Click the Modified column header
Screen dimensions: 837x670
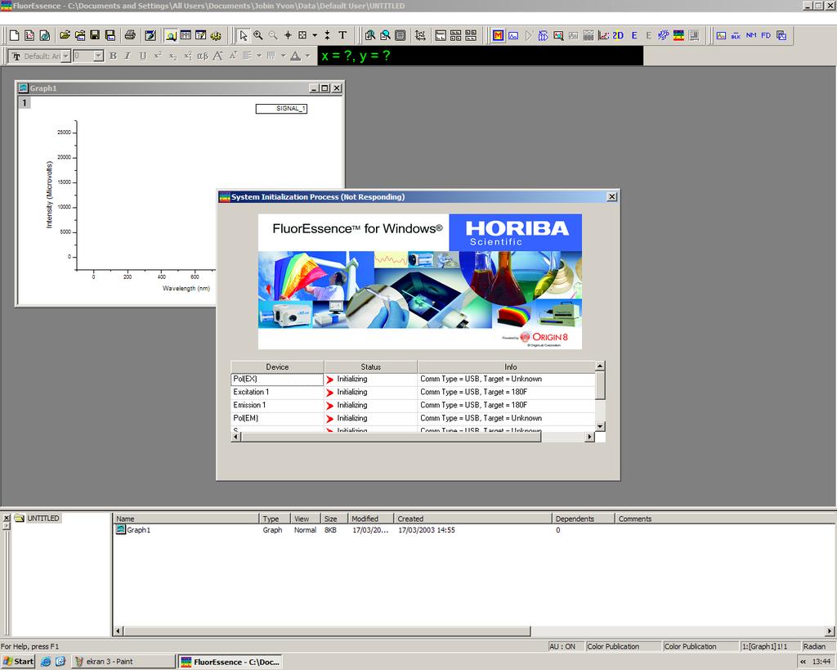(371, 519)
